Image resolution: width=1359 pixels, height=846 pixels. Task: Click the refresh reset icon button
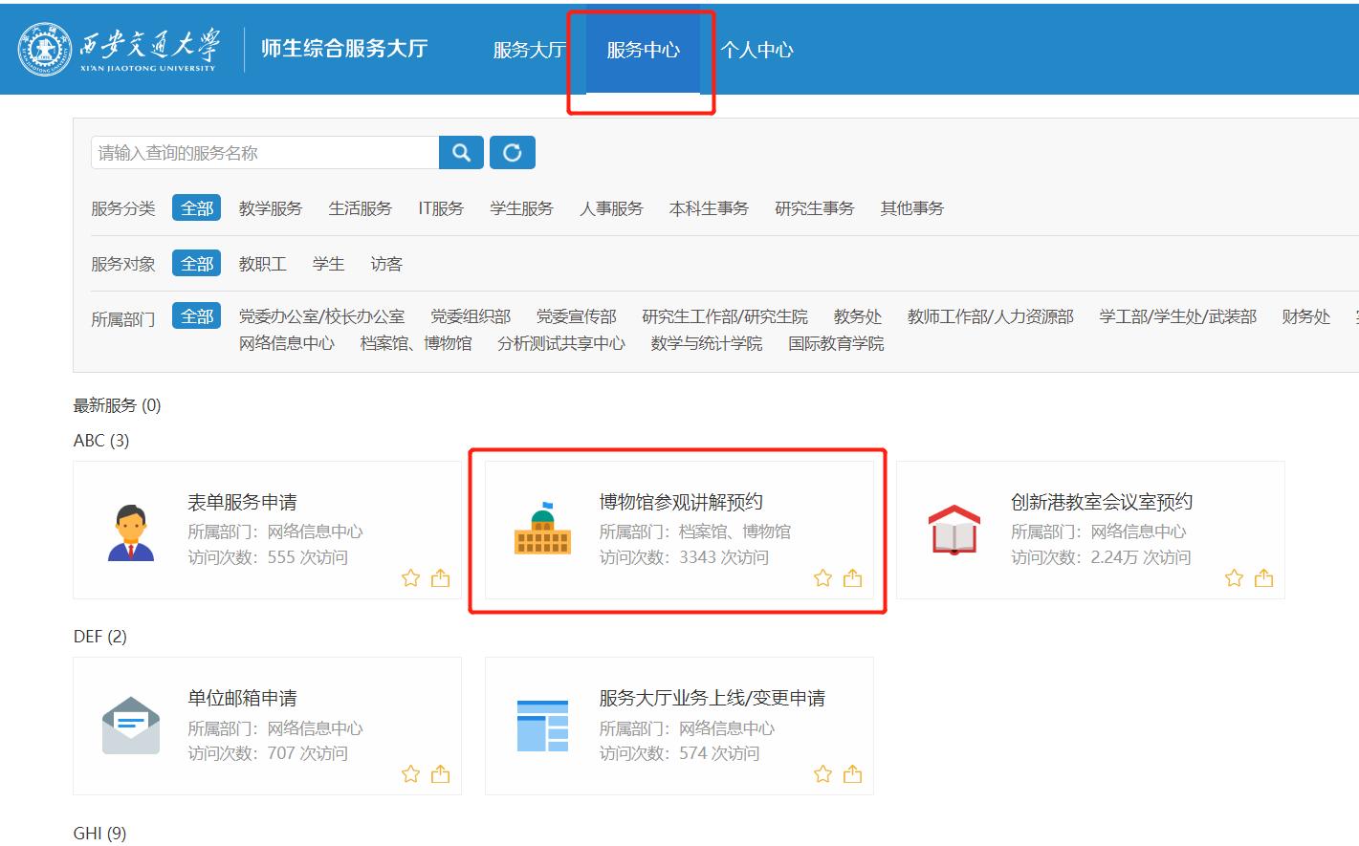coord(513,153)
